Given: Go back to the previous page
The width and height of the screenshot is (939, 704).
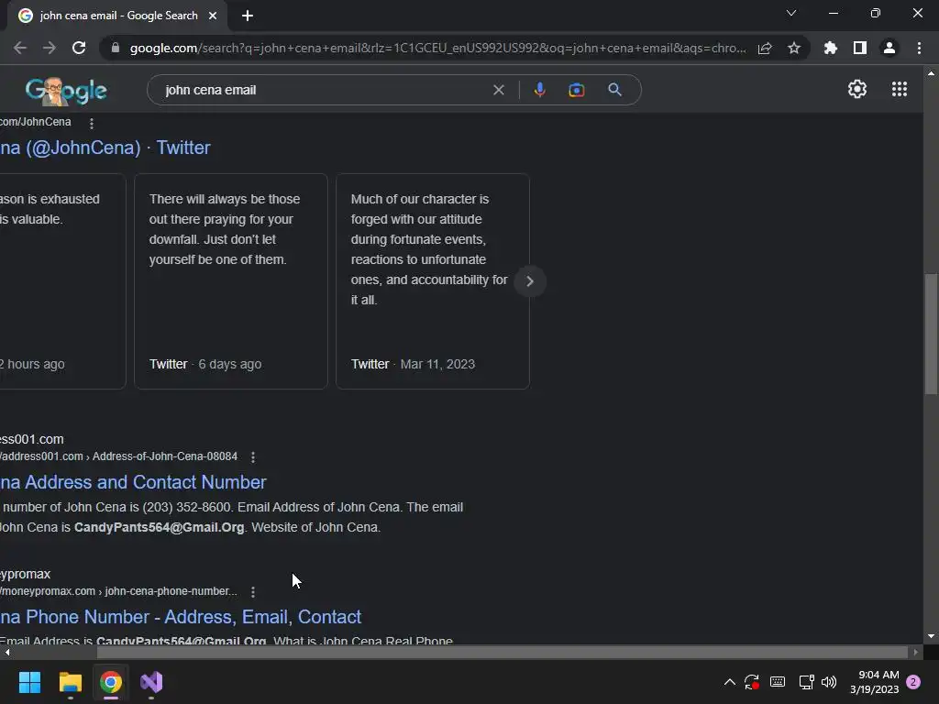Looking at the screenshot, I should click(20, 48).
